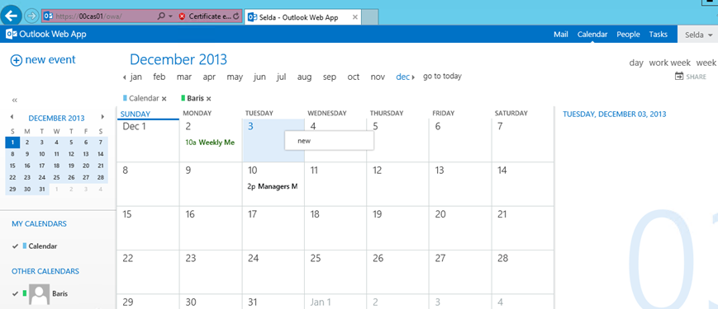Click the new event label
718x309 pixels.
pyautogui.click(x=50, y=60)
